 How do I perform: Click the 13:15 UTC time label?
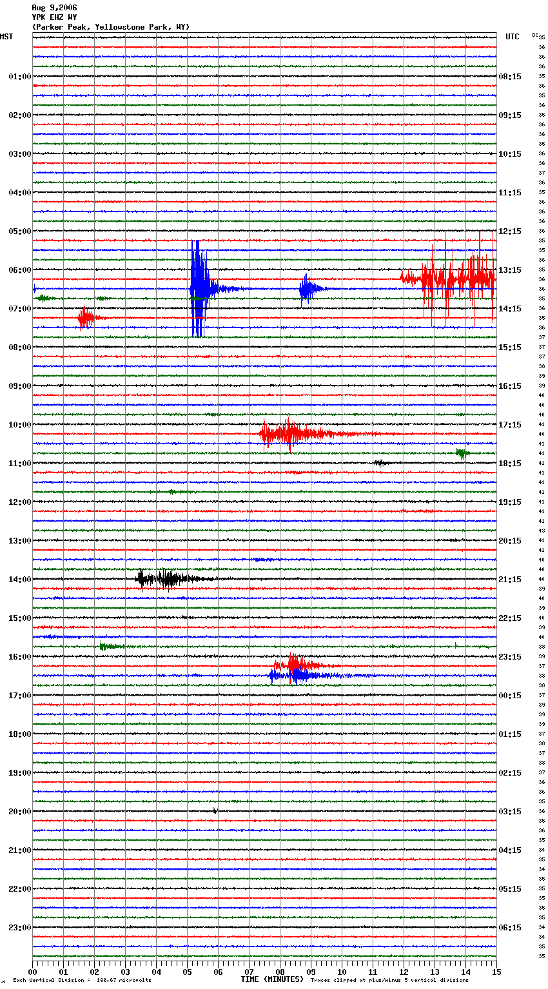click(510, 270)
